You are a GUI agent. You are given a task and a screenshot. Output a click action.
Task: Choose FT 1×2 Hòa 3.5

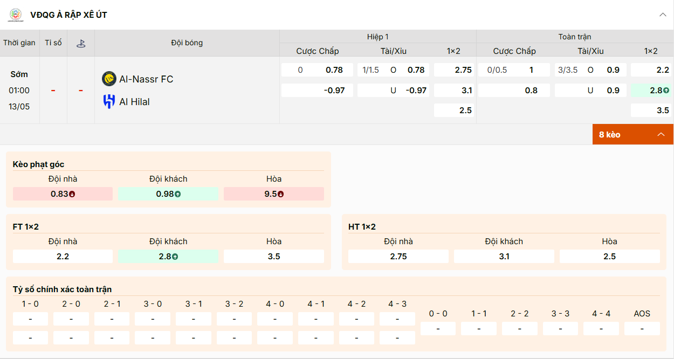274,257
